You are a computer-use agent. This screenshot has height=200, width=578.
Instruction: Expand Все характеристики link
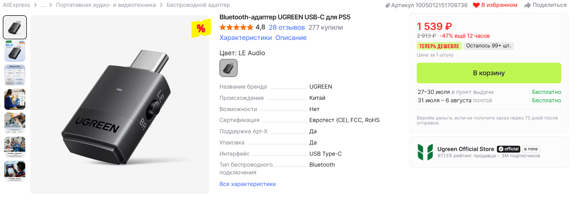248,184
